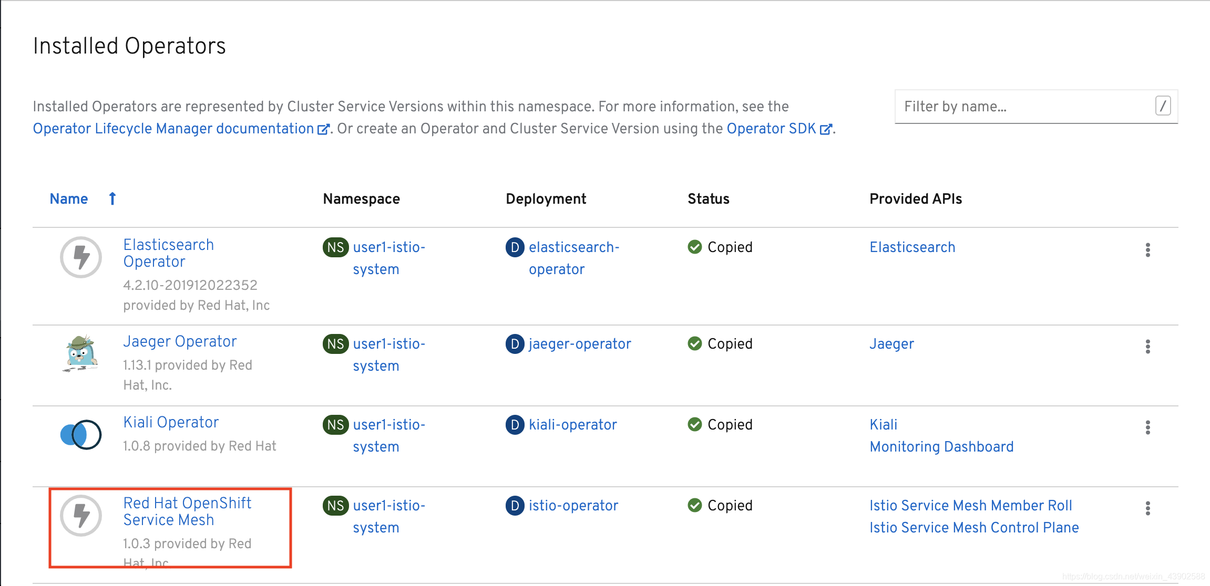1210x586 pixels.
Task: Open kebab menu for Elasticsearch Operator row
Action: 1148,250
